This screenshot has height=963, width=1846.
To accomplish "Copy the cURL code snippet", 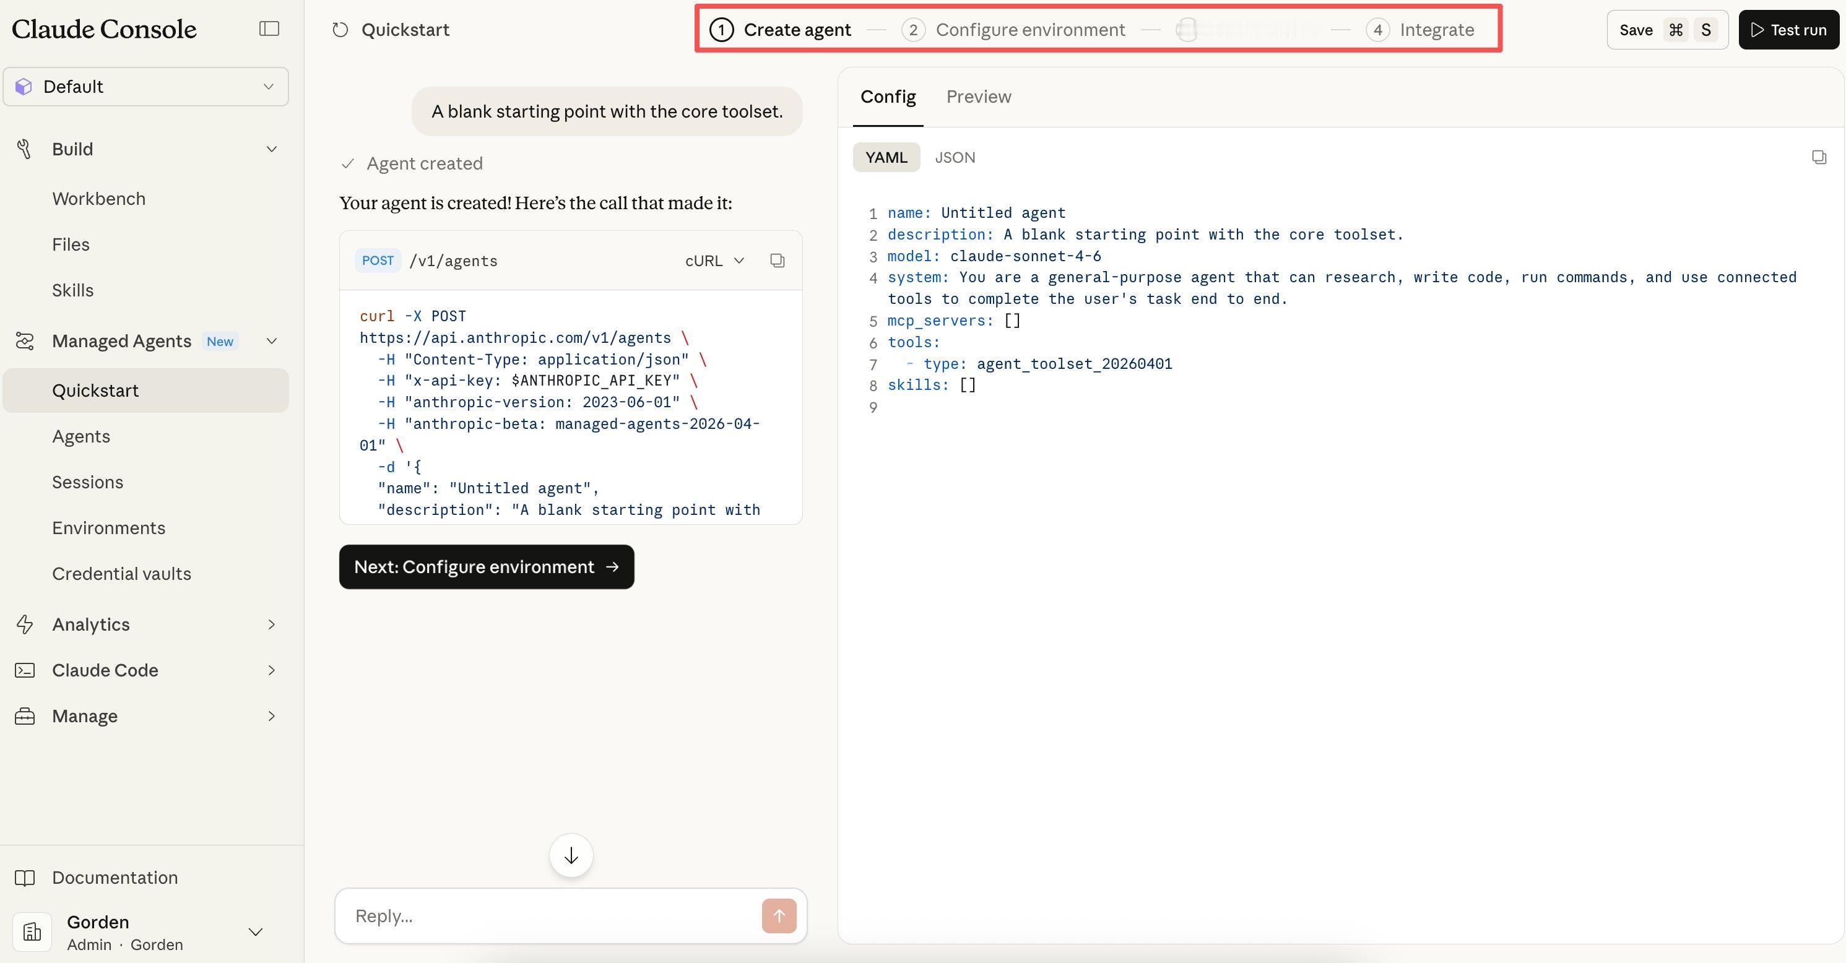I will [x=777, y=260].
